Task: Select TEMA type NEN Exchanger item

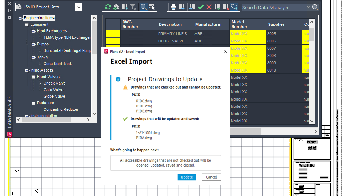Action: (x=67, y=37)
